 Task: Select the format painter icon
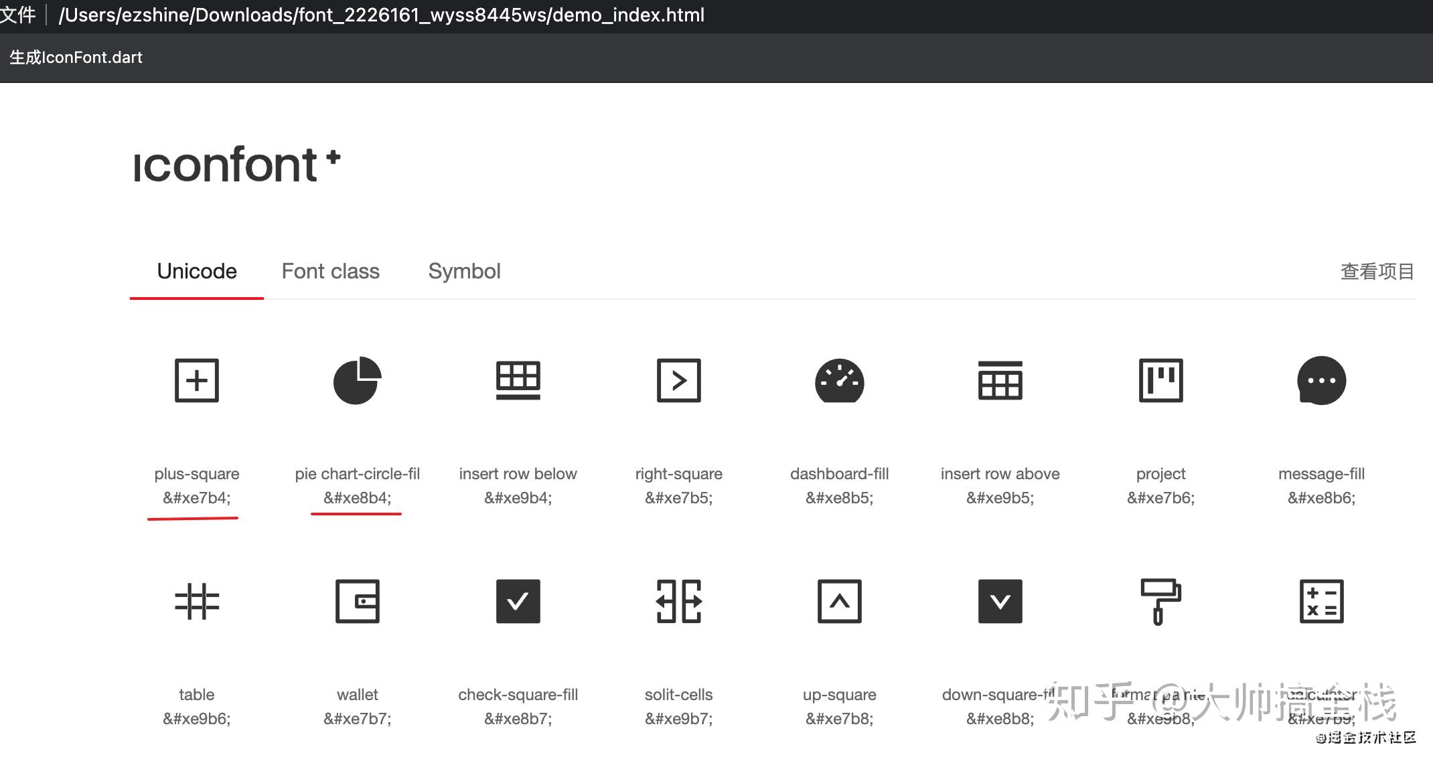(1160, 601)
